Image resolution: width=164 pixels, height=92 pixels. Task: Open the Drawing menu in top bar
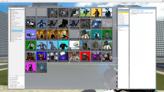pyautogui.click(x=3, y=1)
